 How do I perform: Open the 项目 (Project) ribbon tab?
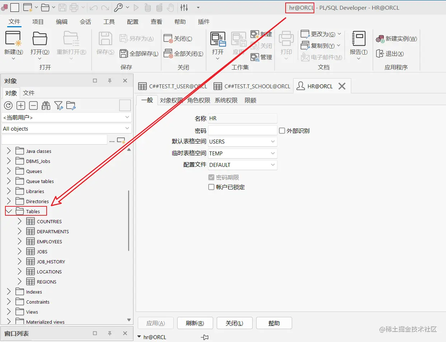tap(38, 22)
